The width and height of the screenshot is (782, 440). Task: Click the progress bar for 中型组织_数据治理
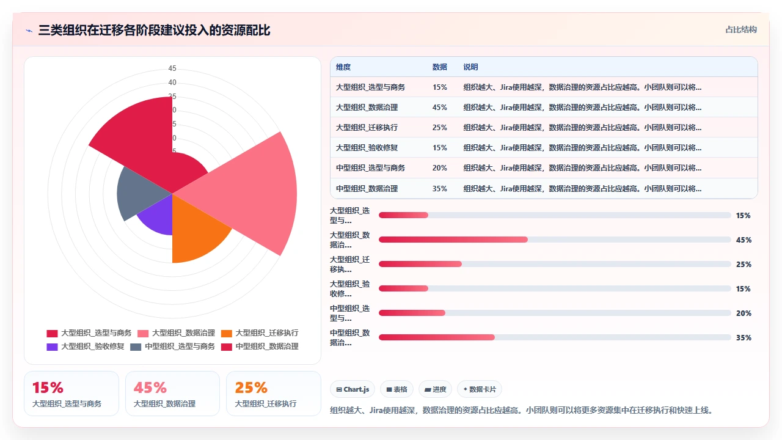tap(555, 337)
